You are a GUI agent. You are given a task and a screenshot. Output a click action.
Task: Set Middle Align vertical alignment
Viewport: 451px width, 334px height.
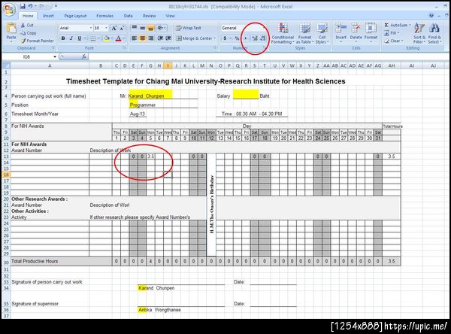click(x=142, y=28)
